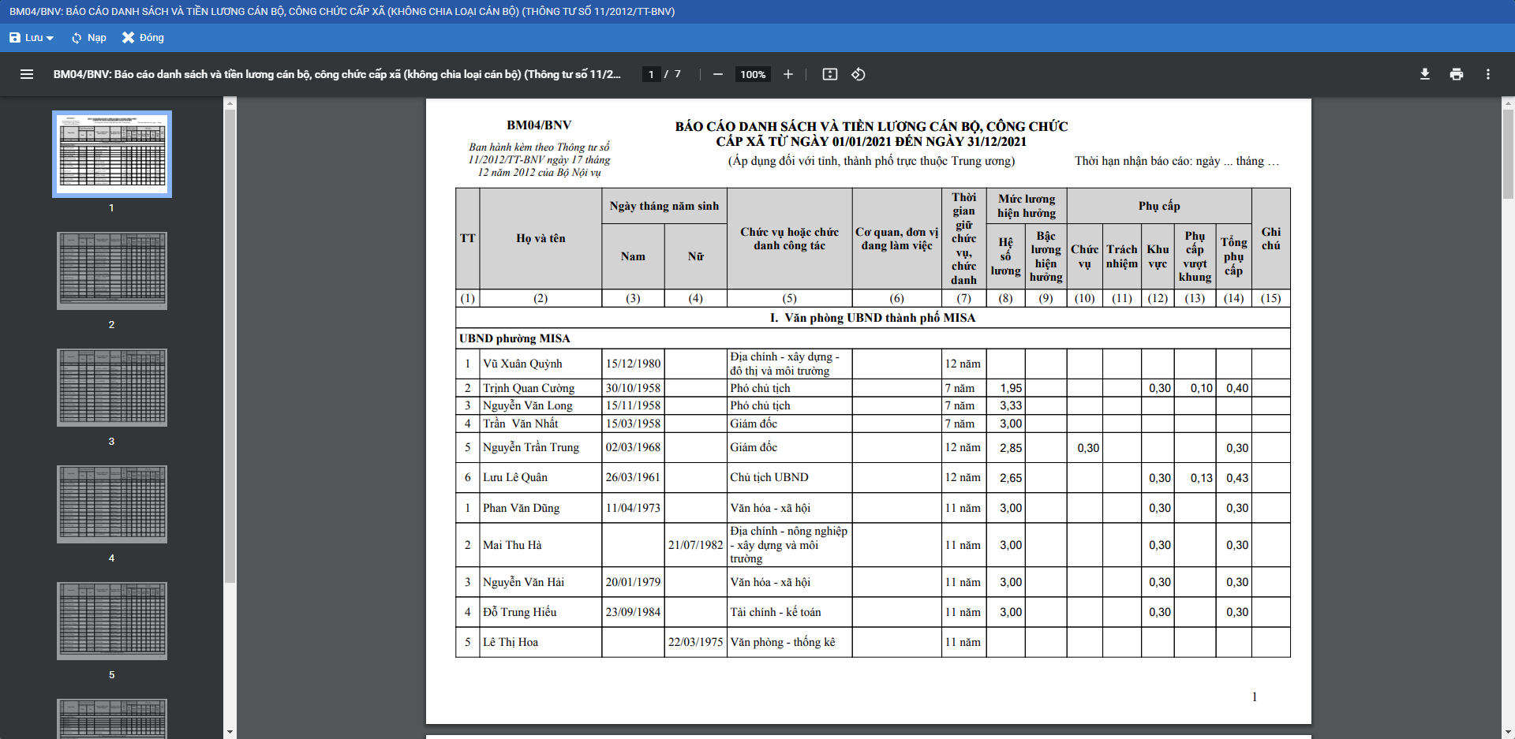This screenshot has height=739, width=1515.
Task: Click the zoom out minus icon
Action: [x=717, y=74]
